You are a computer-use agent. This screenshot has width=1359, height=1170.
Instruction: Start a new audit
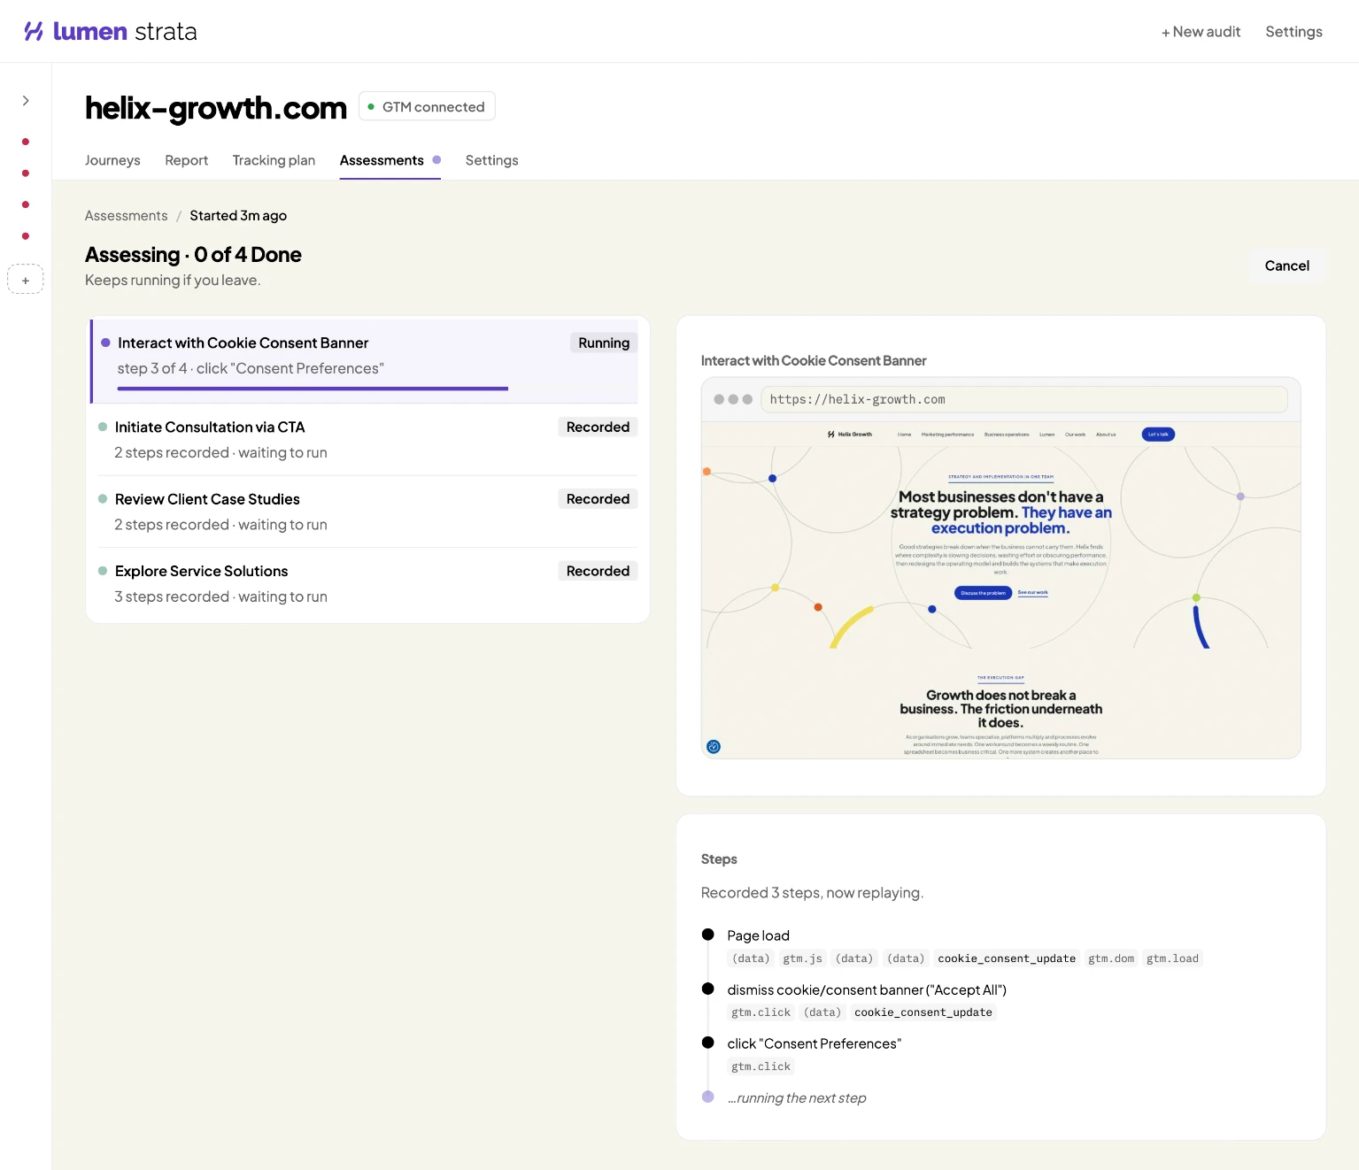pos(1201,32)
